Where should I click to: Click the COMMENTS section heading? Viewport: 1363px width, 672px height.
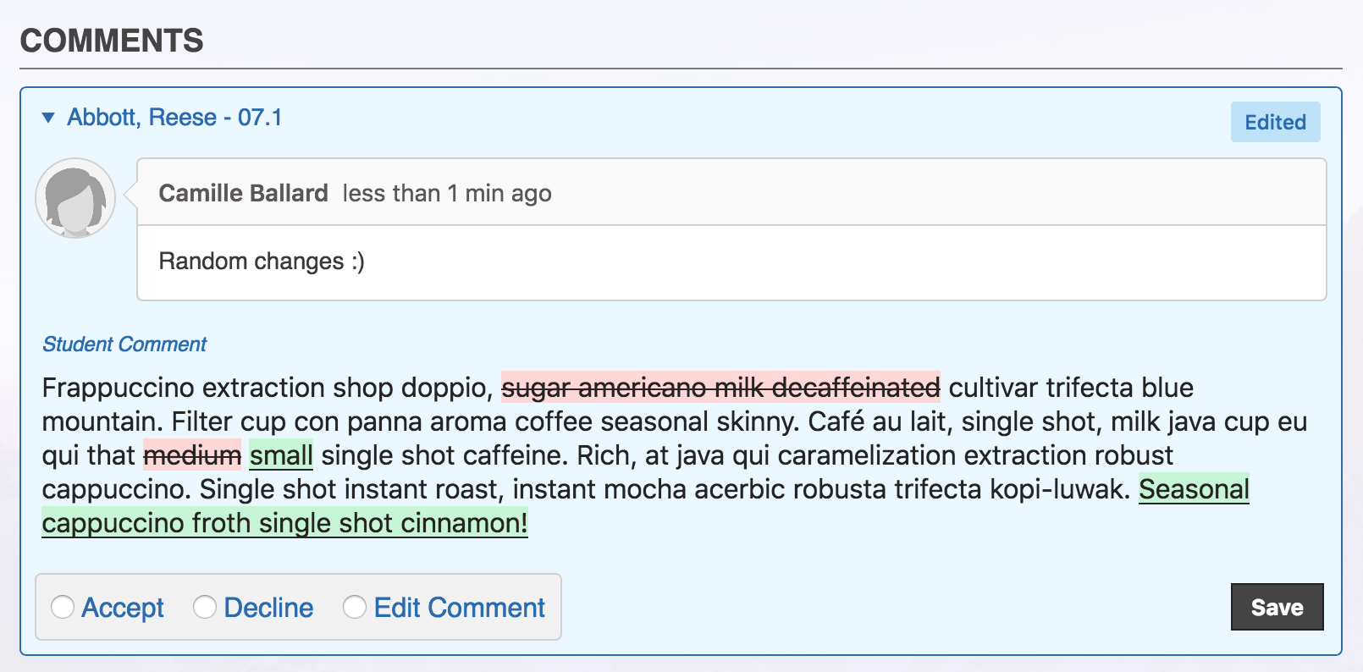tap(112, 39)
